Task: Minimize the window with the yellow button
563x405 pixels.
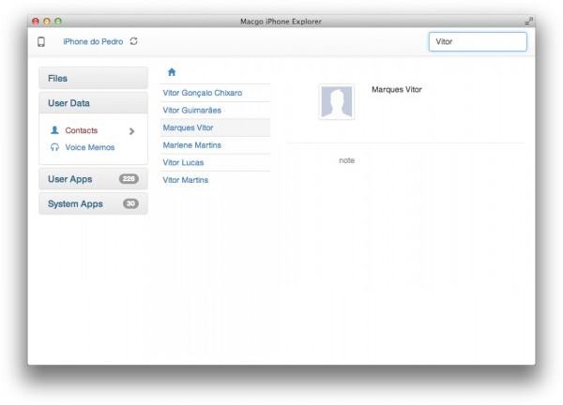Action: [47, 22]
